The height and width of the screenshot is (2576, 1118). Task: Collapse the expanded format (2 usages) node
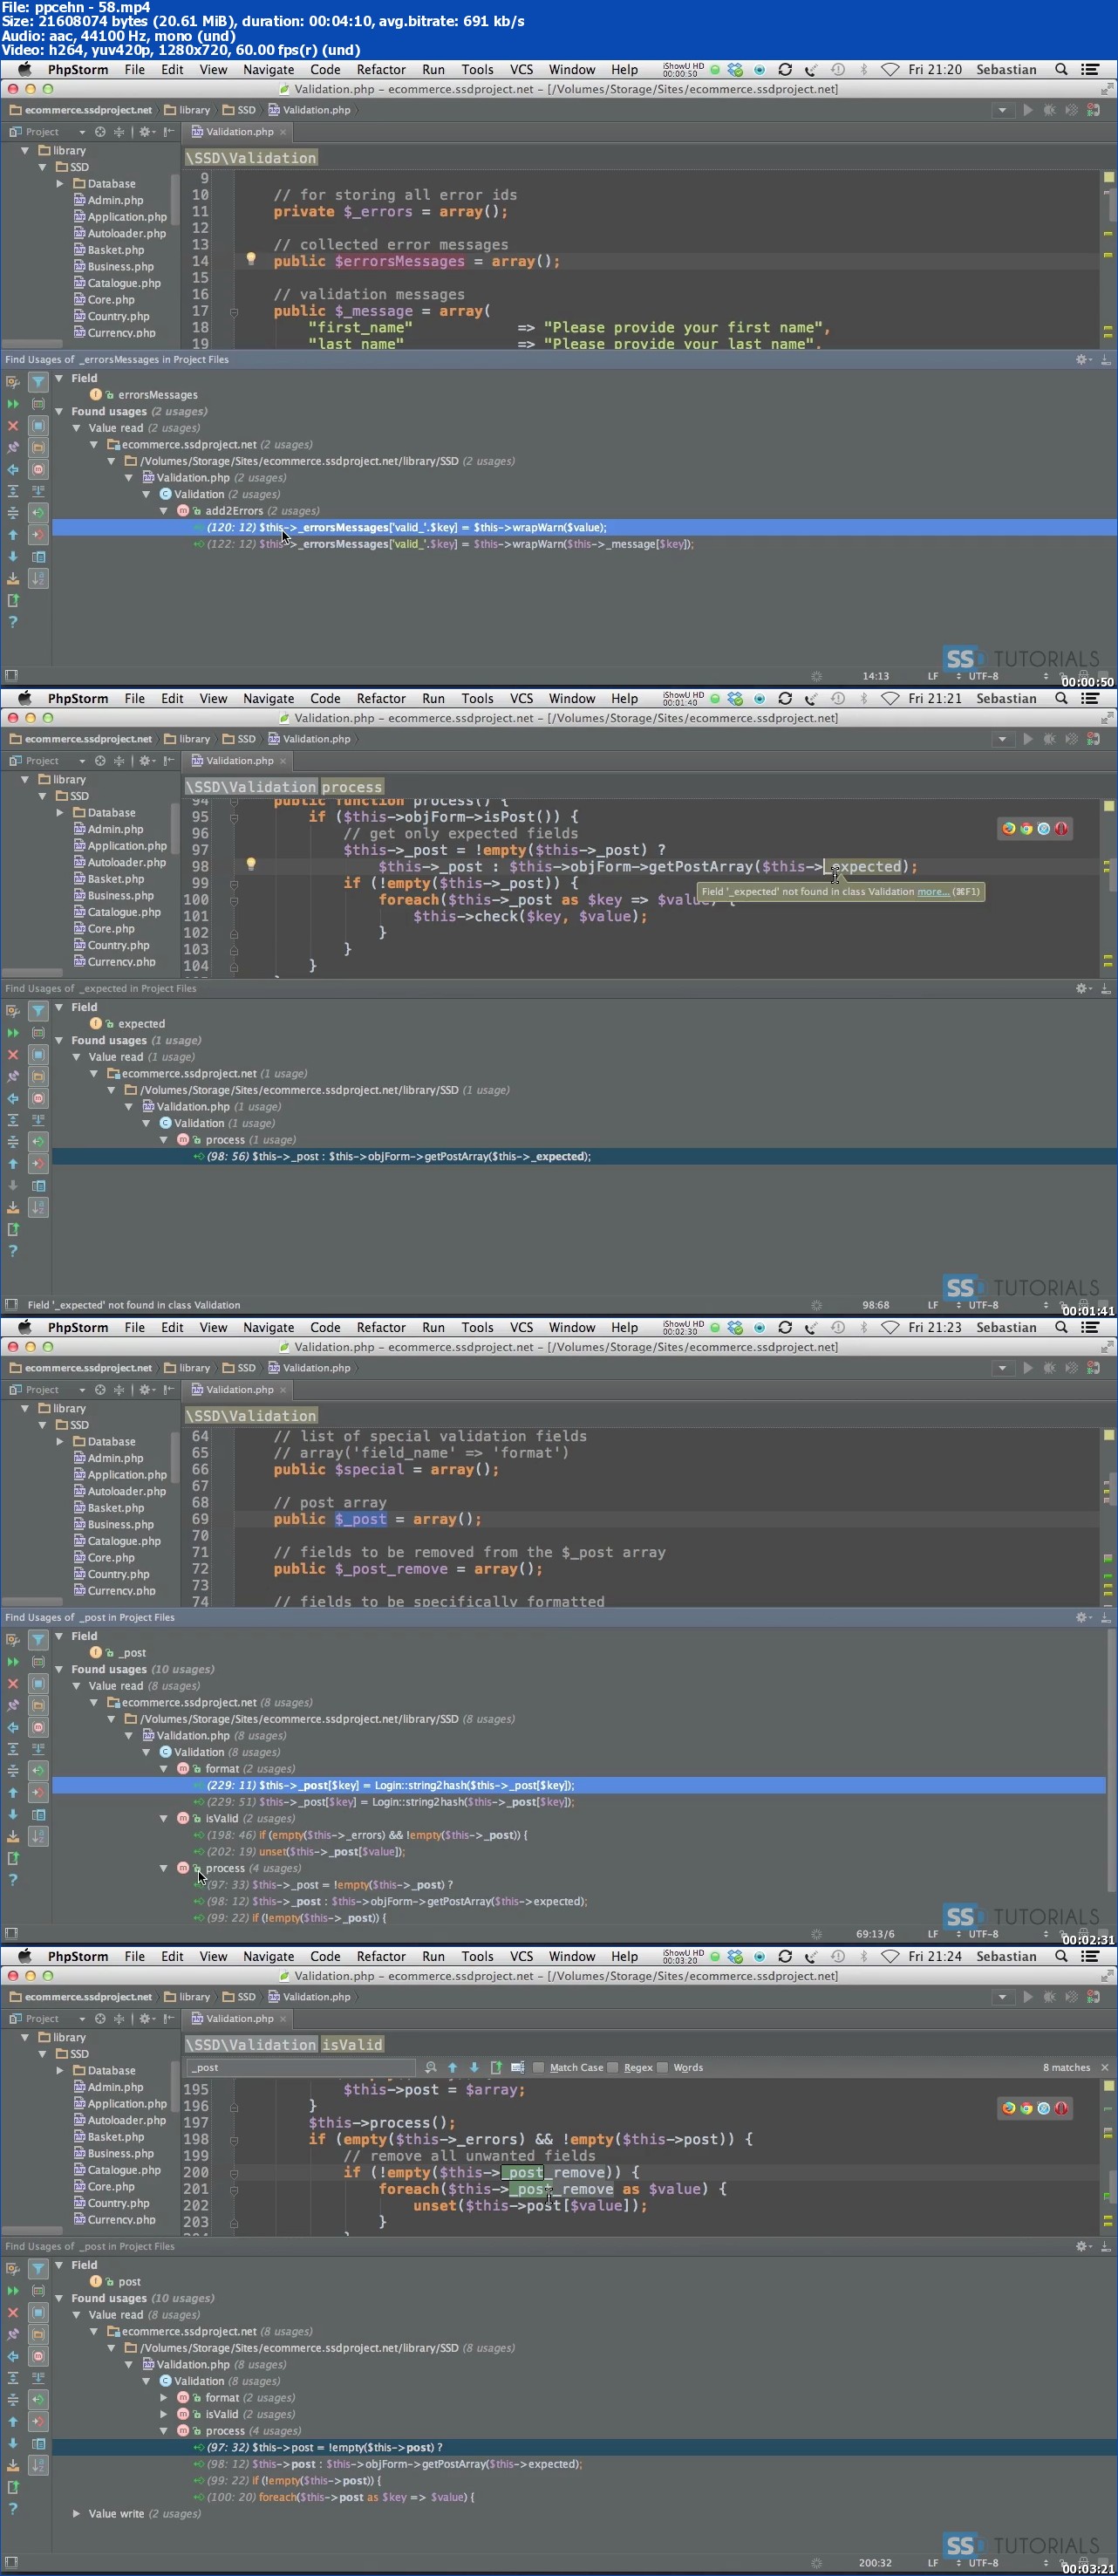point(164,1769)
